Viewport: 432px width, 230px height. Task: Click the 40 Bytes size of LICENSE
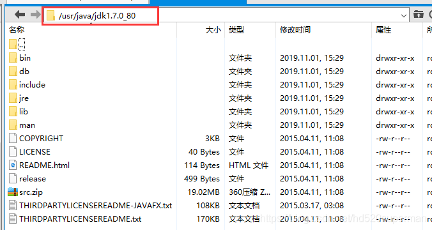[x=204, y=152]
